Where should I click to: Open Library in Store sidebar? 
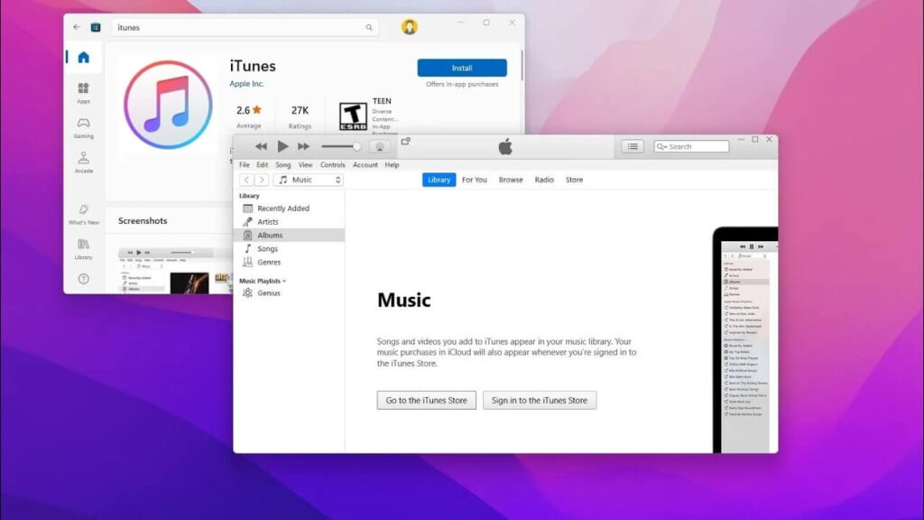[x=84, y=249]
